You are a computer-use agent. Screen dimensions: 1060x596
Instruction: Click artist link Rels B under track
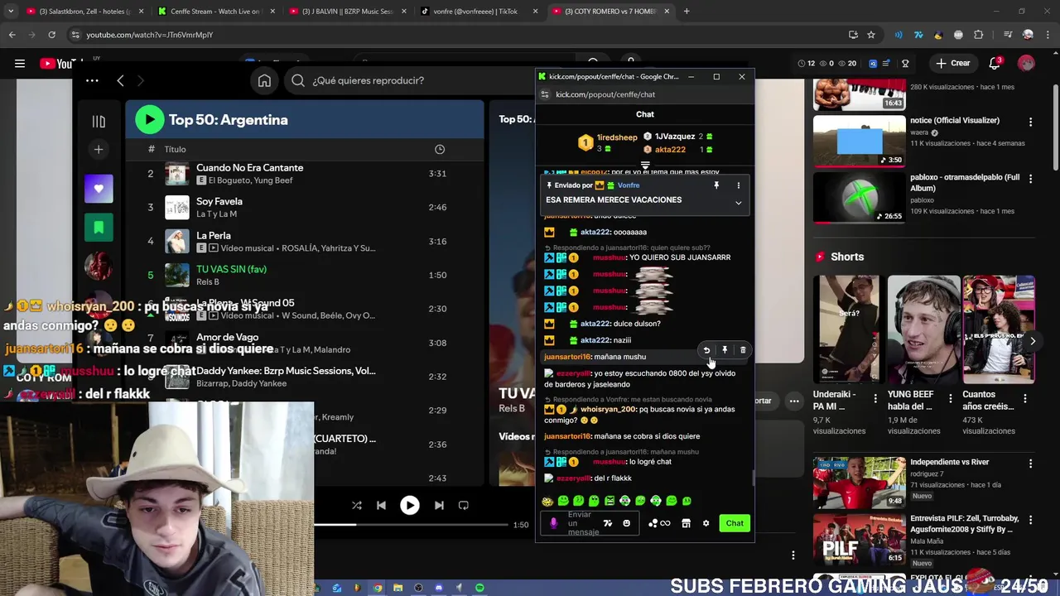(x=208, y=281)
